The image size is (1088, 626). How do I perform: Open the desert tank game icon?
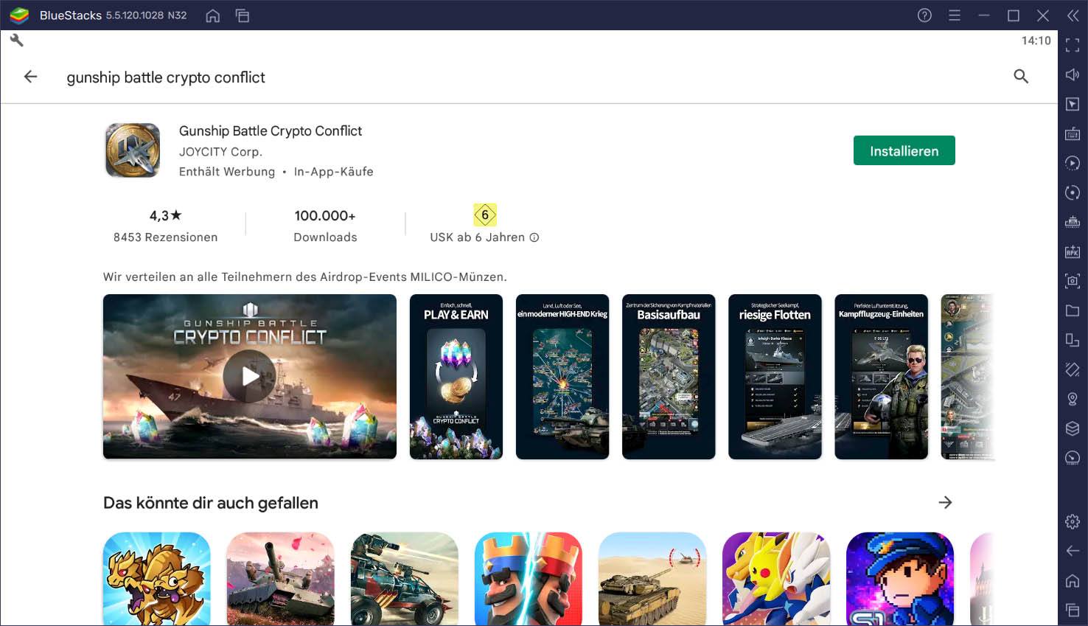tap(652, 579)
